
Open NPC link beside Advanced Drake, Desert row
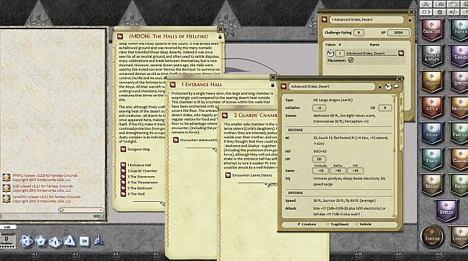401,53
